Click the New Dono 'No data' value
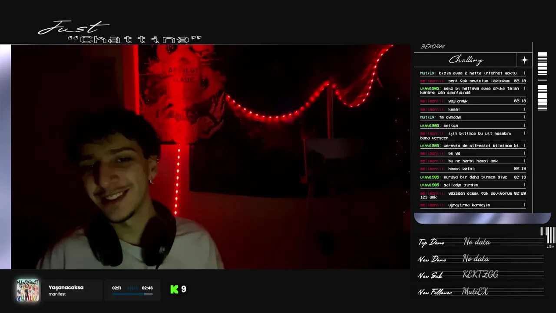The width and height of the screenshot is (556, 313). 476,259
